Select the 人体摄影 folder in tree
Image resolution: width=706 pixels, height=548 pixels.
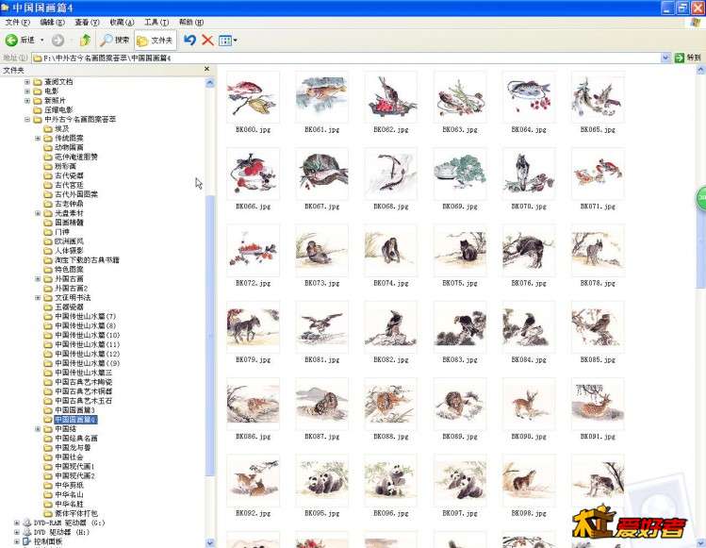[69, 251]
